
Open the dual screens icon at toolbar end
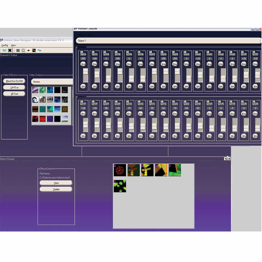(39, 50)
